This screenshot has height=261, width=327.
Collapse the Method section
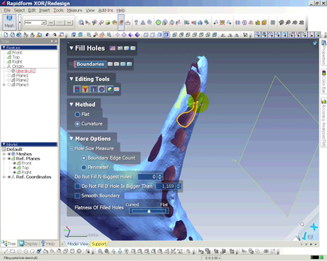[x=72, y=105]
